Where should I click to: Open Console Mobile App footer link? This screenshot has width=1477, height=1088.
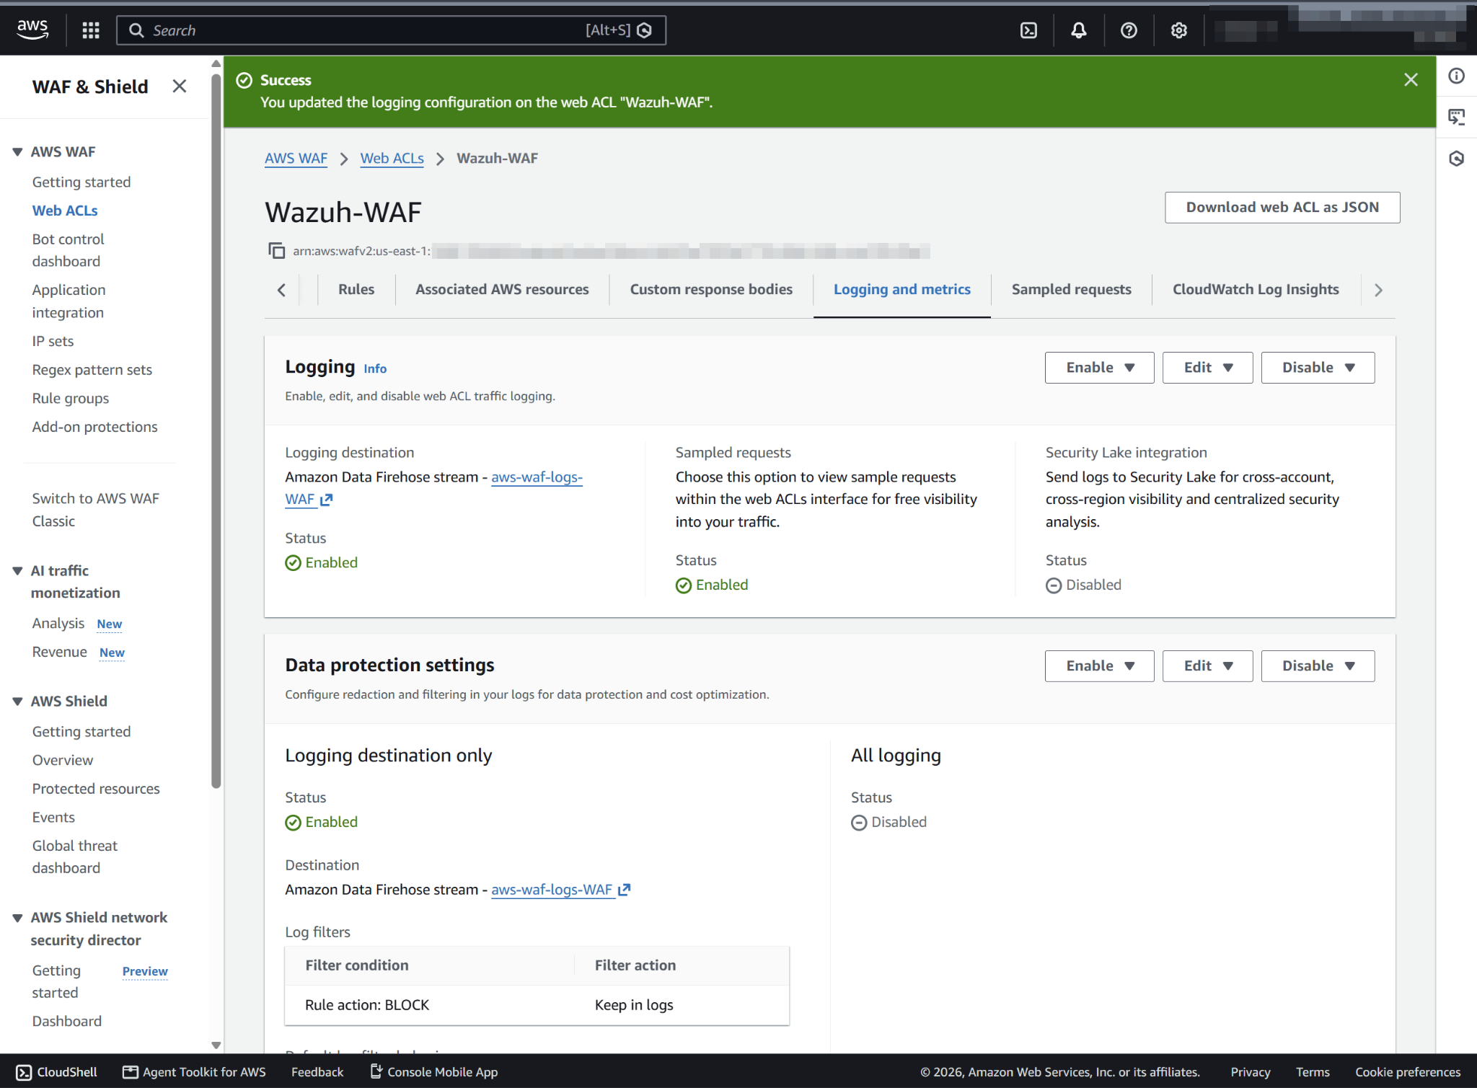[434, 1072]
